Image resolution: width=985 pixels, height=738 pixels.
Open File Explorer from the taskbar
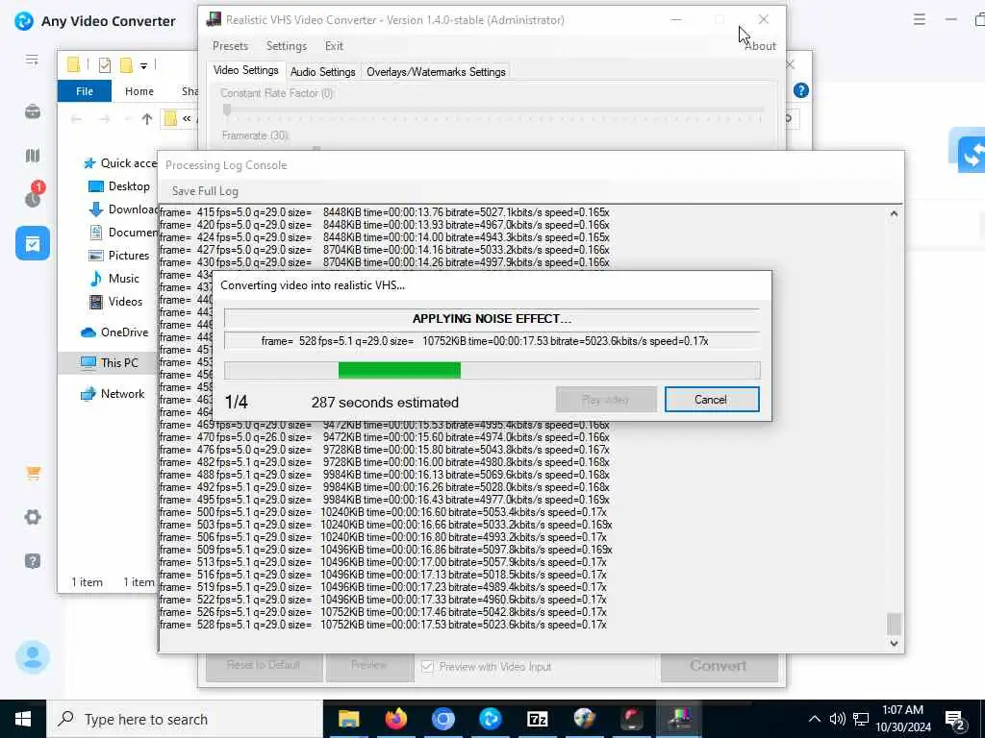[348, 719]
